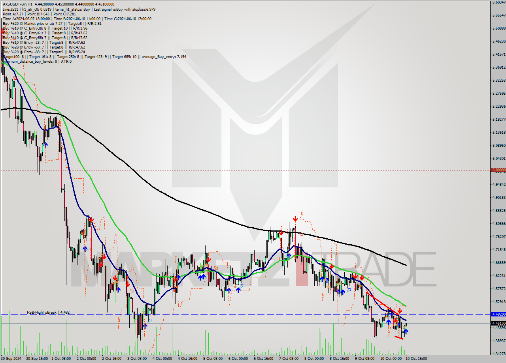
Task: Click the 5.1827 price axis label
Action: pos(499,119)
